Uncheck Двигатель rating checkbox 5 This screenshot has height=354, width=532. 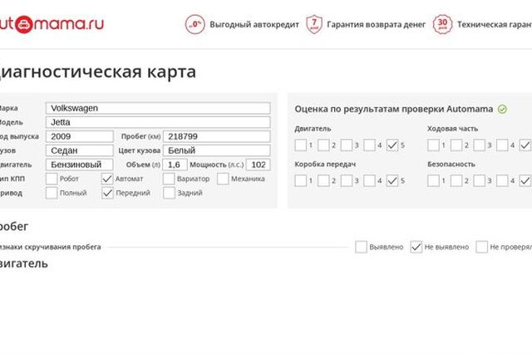click(x=392, y=145)
